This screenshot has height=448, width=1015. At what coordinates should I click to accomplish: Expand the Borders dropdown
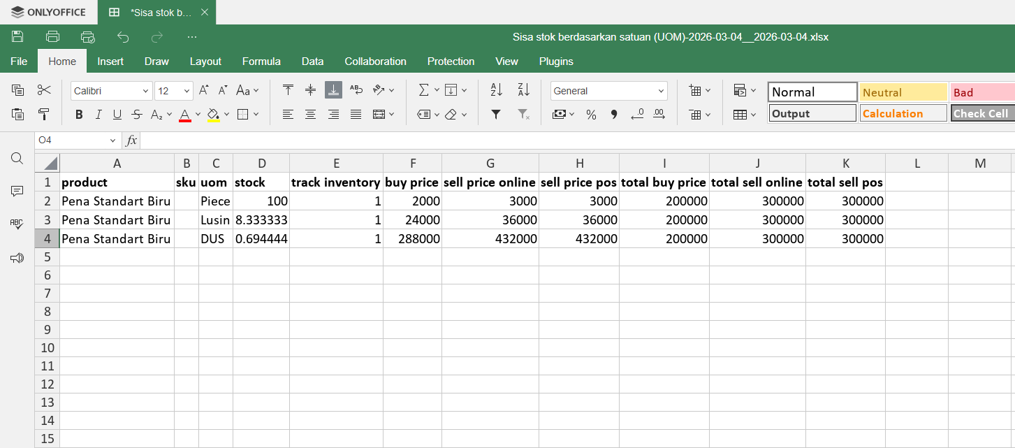pyautogui.click(x=256, y=114)
